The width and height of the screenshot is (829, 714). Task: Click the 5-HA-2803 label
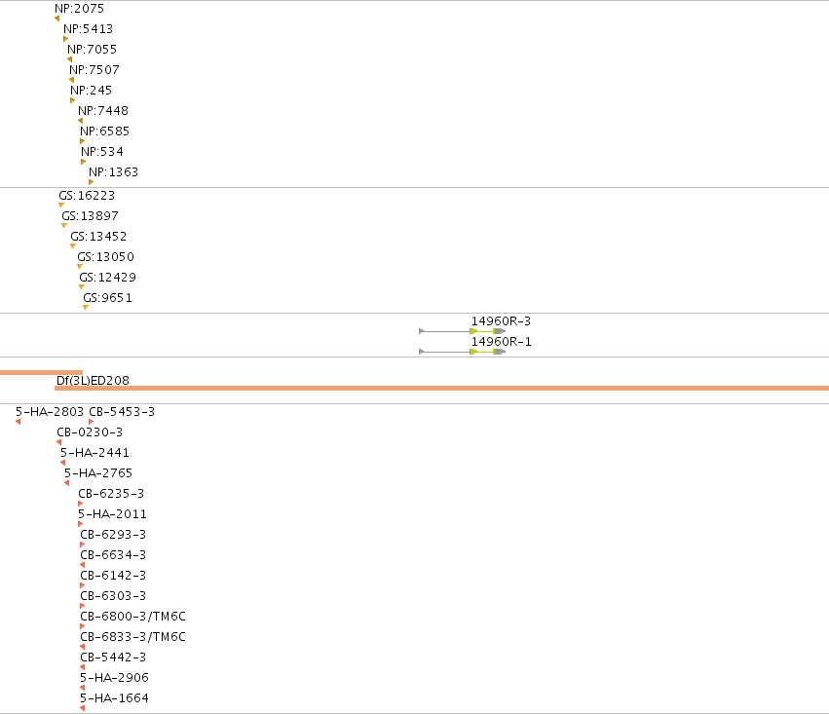[x=50, y=412]
